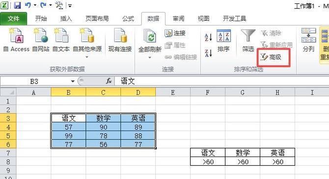Click the formula bar containing 语文
Viewport: 329px width, 179px height.
tap(222, 81)
